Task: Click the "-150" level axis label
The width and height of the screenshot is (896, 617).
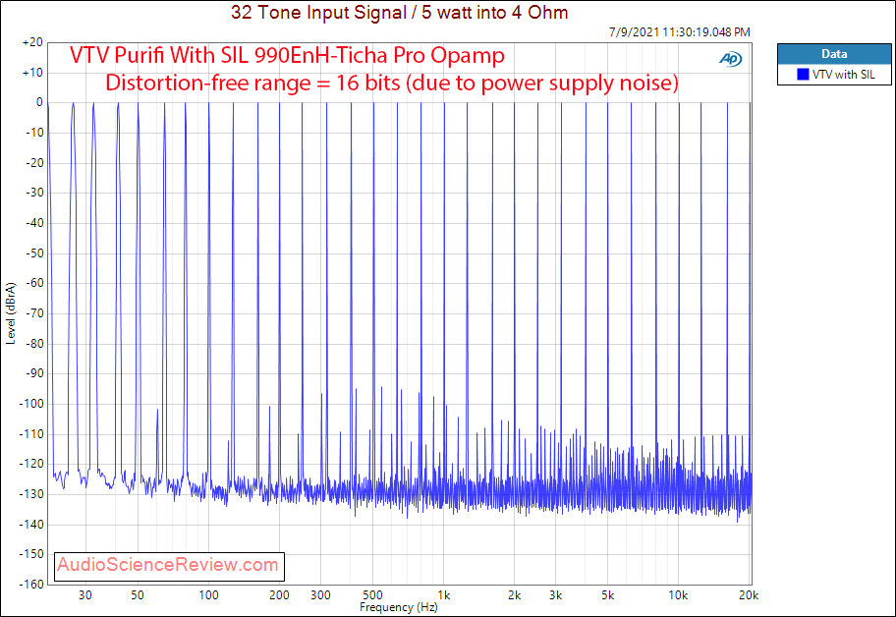Action: [x=31, y=554]
